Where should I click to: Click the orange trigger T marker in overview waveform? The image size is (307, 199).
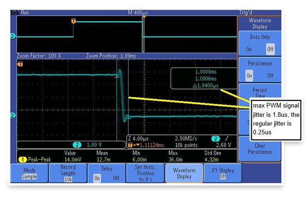coord(73,21)
